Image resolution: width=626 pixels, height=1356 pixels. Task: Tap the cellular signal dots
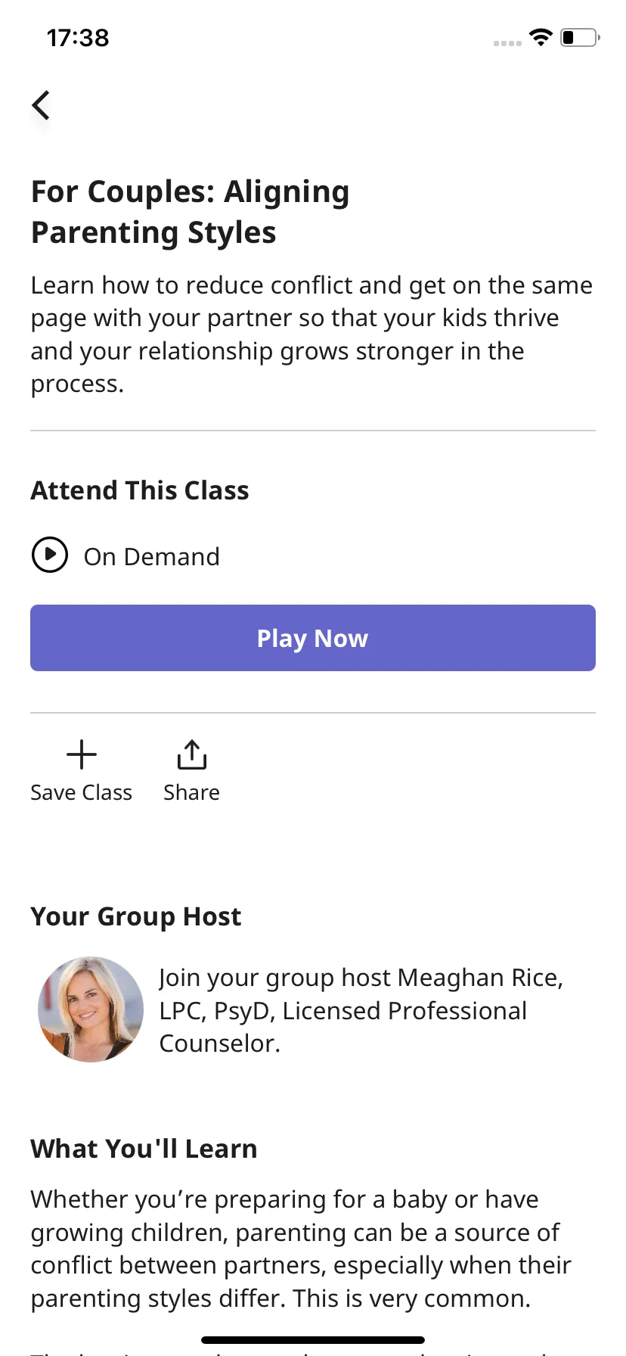tap(507, 43)
